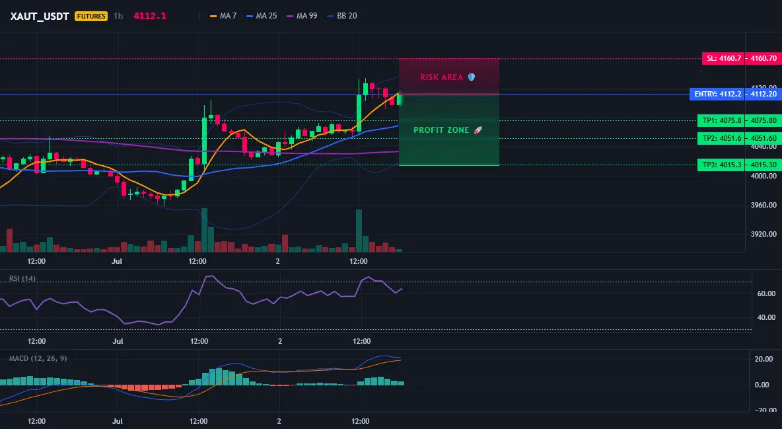Click the TP3: 4015.3 price tag
Image resolution: width=782 pixels, height=429 pixels.
point(721,165)
